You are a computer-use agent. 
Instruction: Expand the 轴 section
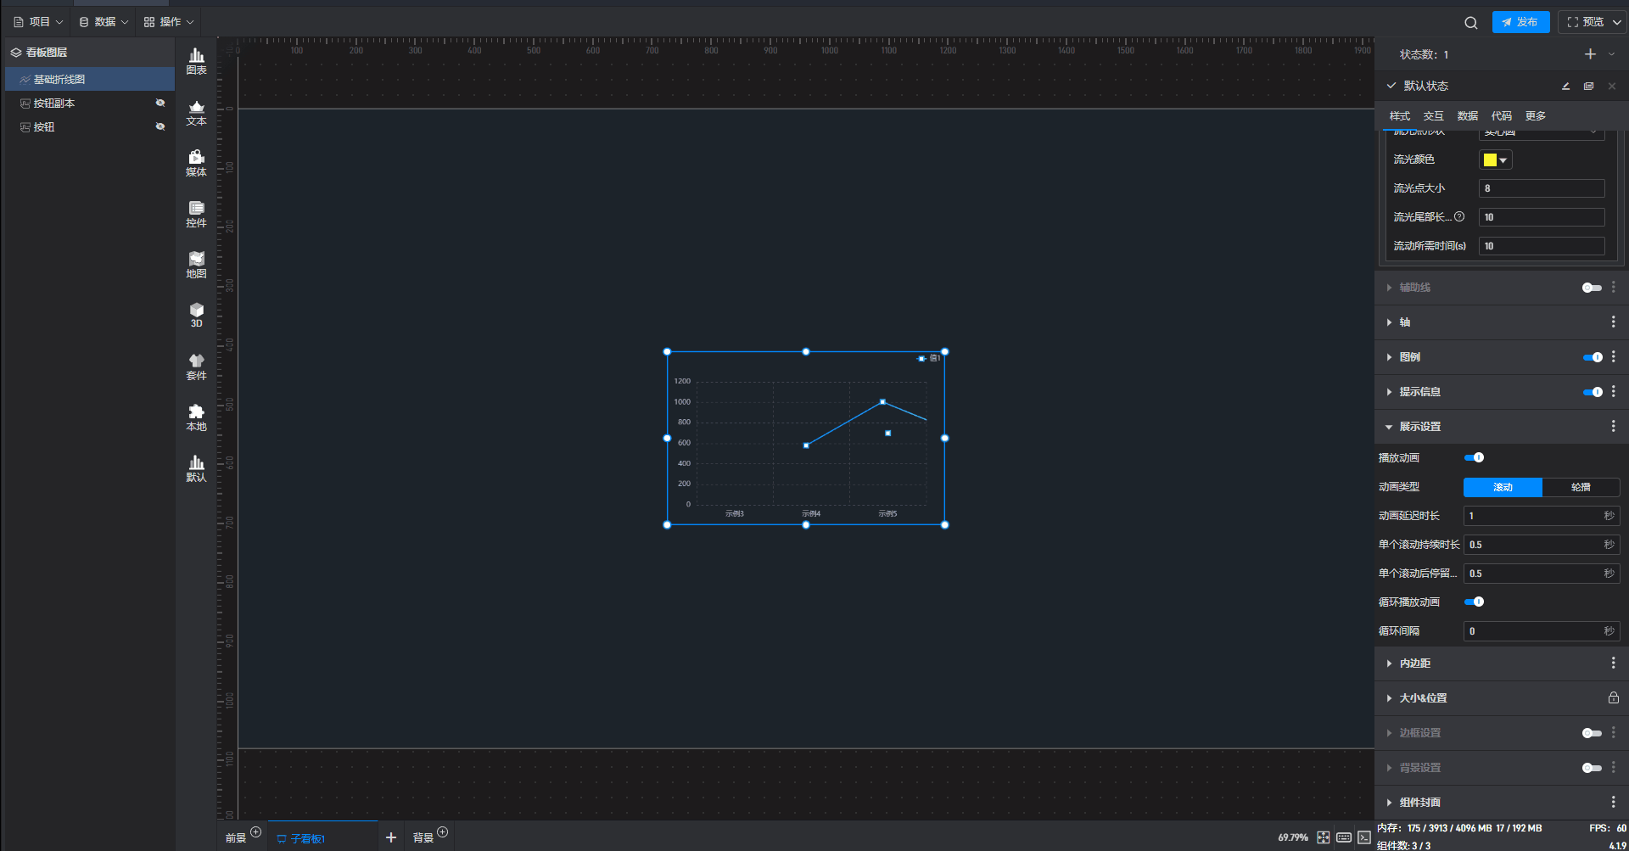coord(1405,322)
